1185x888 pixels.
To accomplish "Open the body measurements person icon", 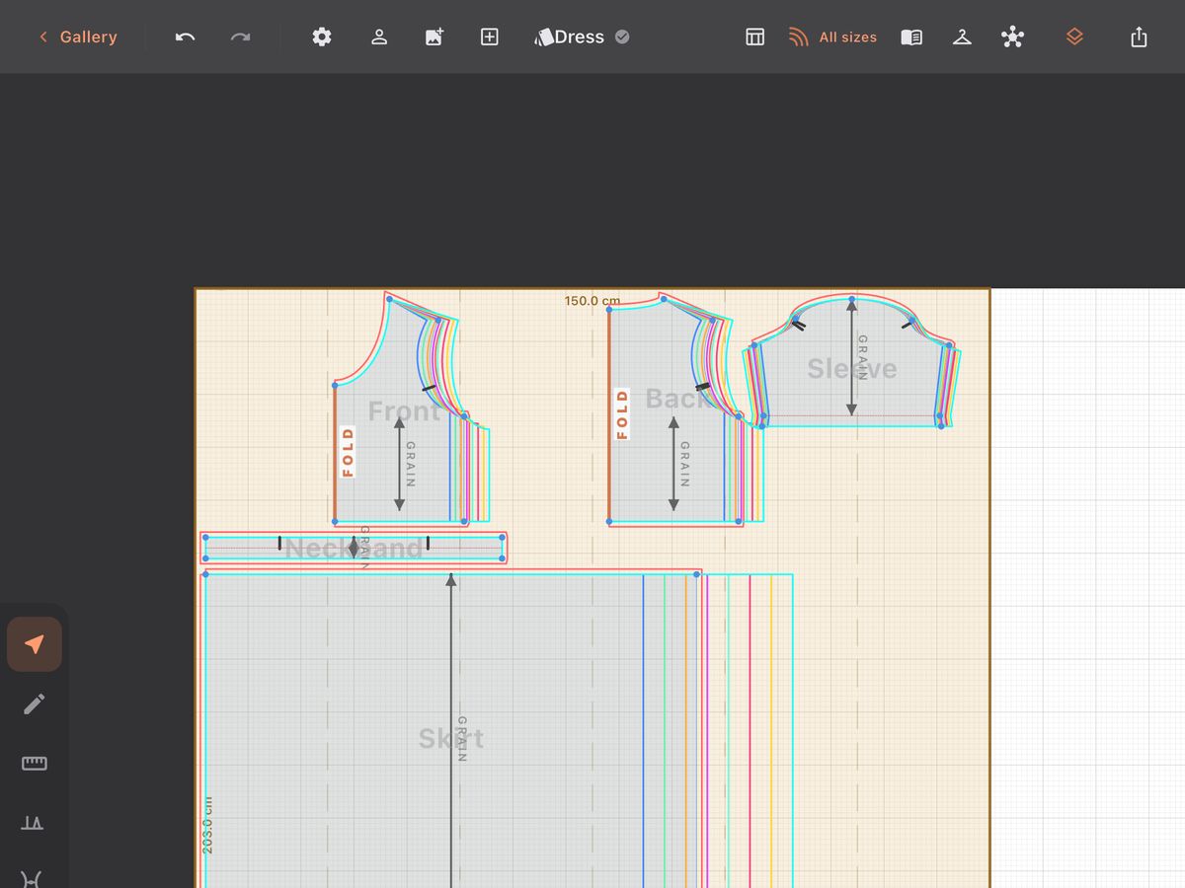I will tap(378, 37).
